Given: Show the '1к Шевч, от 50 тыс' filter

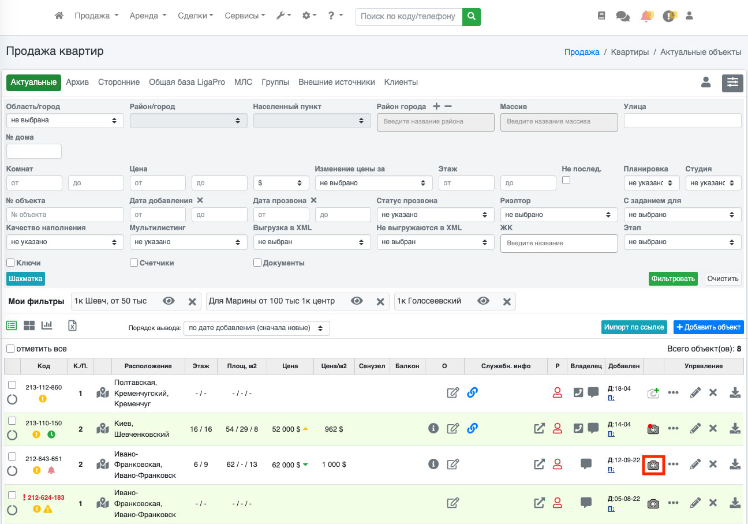Looking at the screenshot, I should [x=169, y=301].
